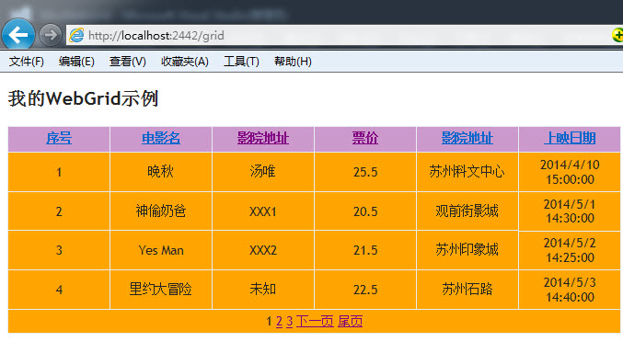Open the 编辑(E) menu
The width and height of the screenshot is (623, 342).
[x=76, y=62]
